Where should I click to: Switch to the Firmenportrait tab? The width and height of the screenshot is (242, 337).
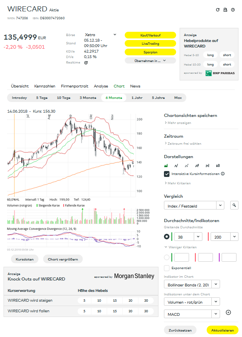pos(75,86)
